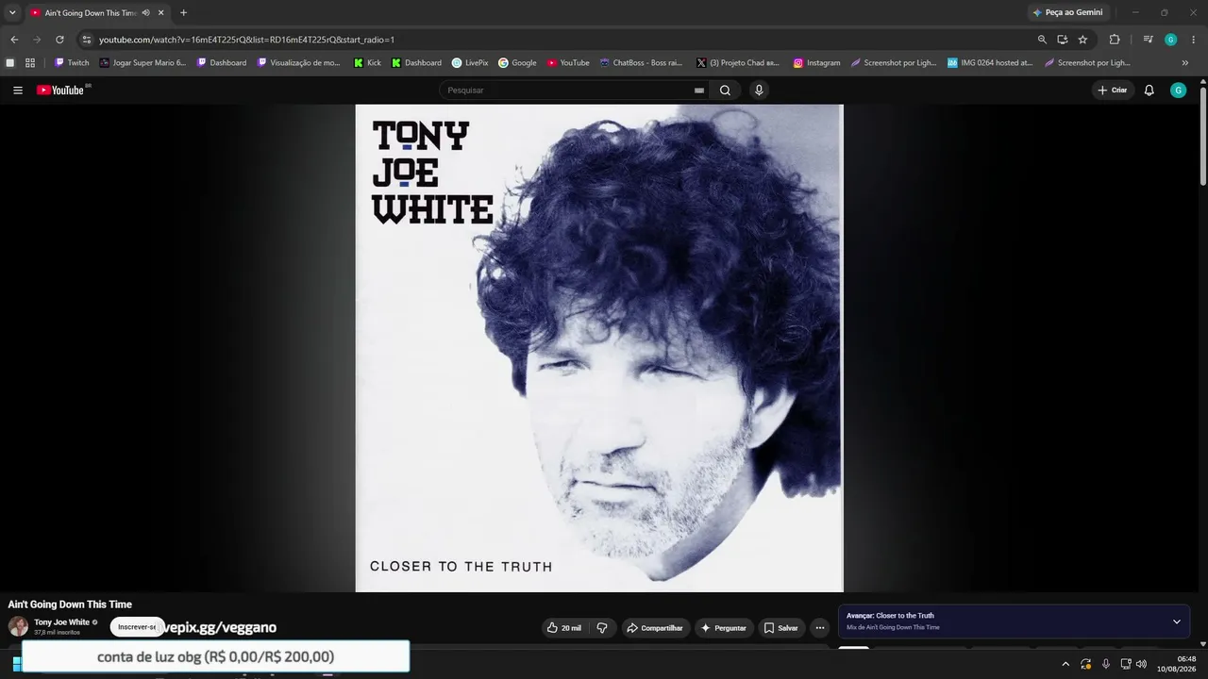This screenshot has width=1208, height=679.
Task: Open the zoom magnifier icon in address bar
Action: 1042,40
